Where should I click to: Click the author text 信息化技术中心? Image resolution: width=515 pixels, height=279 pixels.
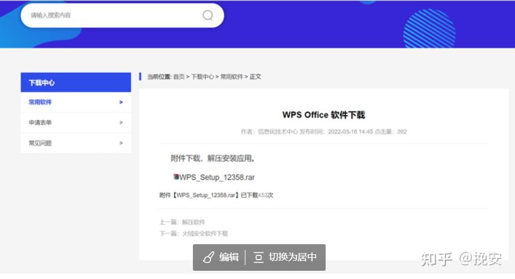(277, 132)
